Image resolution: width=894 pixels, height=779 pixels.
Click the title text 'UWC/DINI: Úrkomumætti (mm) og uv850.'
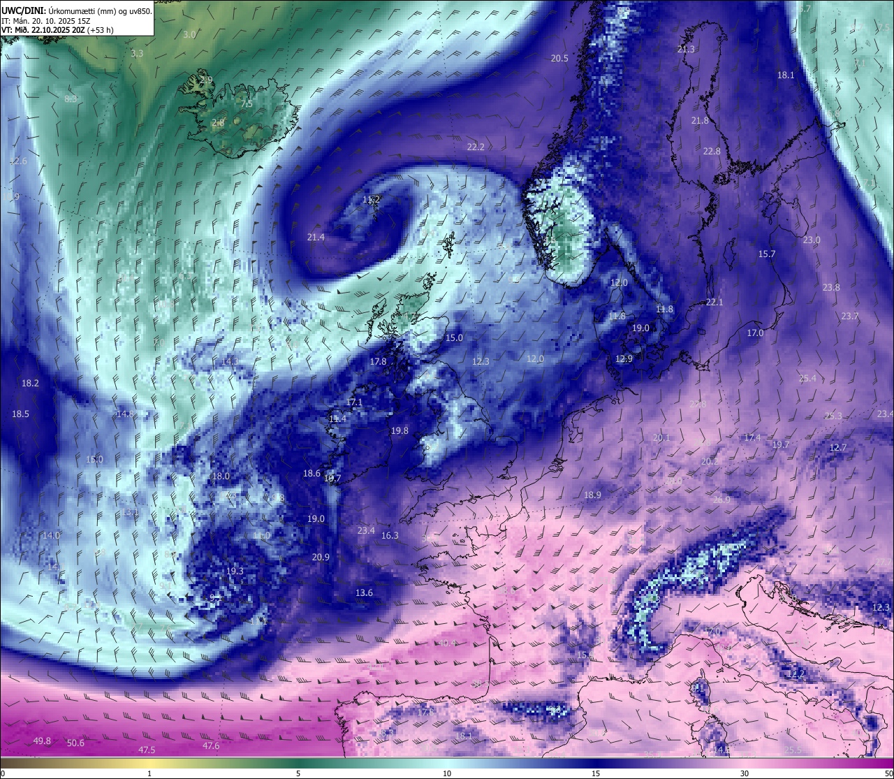point(76,10)
